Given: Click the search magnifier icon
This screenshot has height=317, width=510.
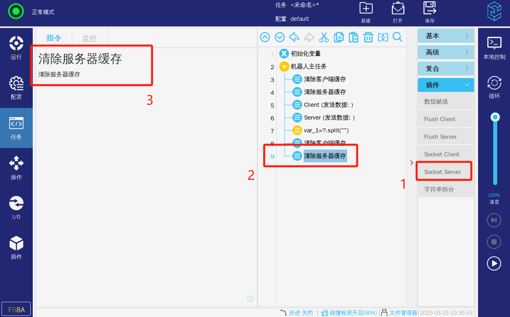Looking at the screenshot, I should [x=397, y=38].
